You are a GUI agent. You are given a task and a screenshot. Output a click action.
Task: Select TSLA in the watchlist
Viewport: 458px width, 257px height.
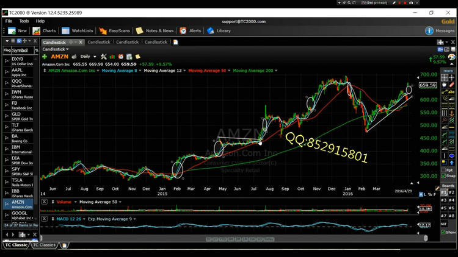[18, 180]
